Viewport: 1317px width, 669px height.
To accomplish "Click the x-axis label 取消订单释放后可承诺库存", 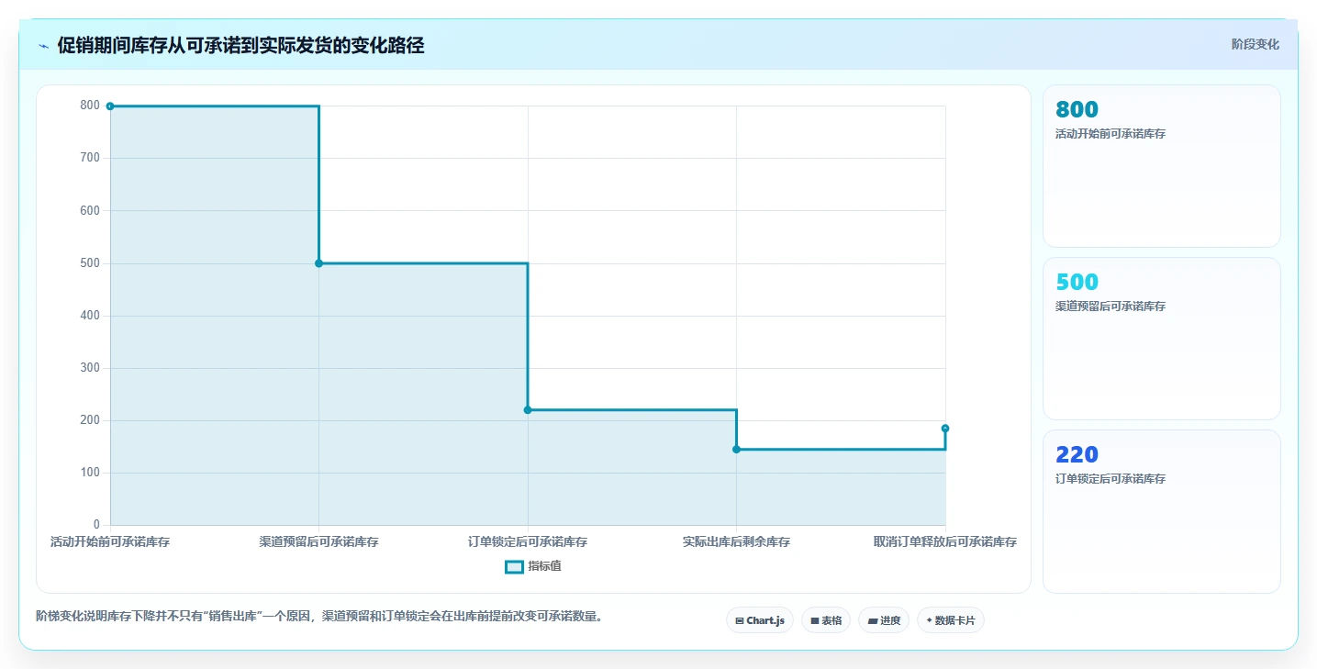I will (945, 542).
